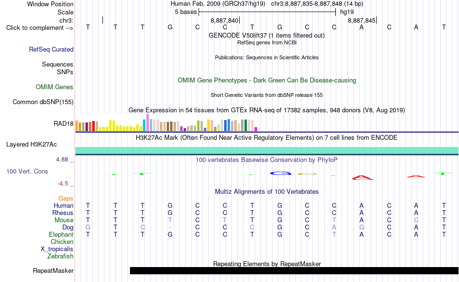Click the Rhesus species label
Viewport: 459px width, 282px height.
[63, 213]
